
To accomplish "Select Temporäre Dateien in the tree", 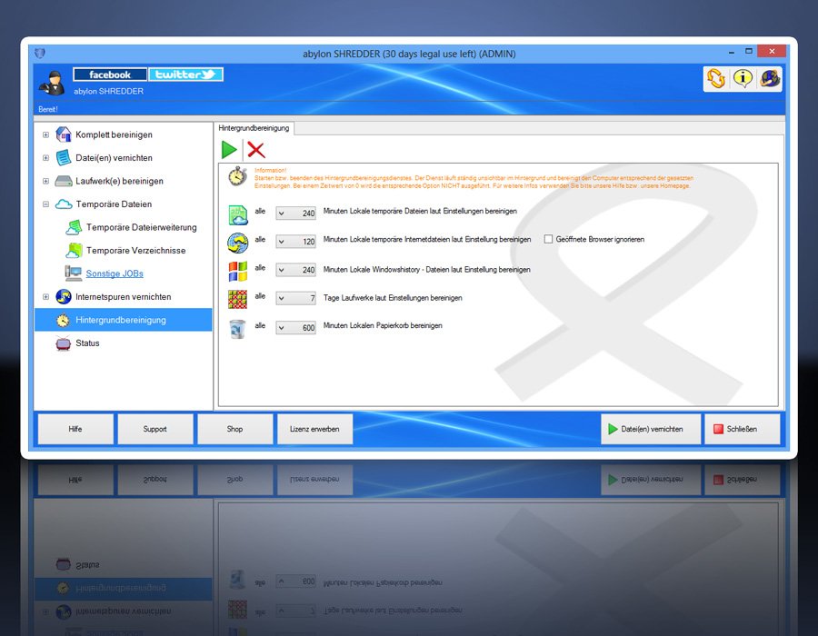I will tap(114, 204).
